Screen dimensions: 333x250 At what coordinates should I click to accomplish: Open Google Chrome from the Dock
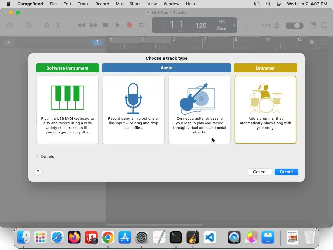[x=108, y=237]
